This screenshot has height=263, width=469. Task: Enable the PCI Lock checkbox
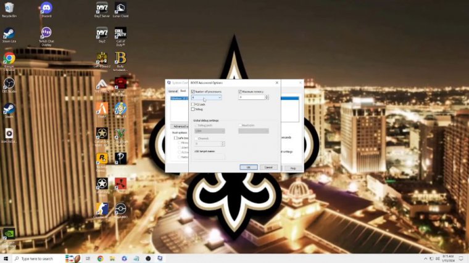coord(193,104)
